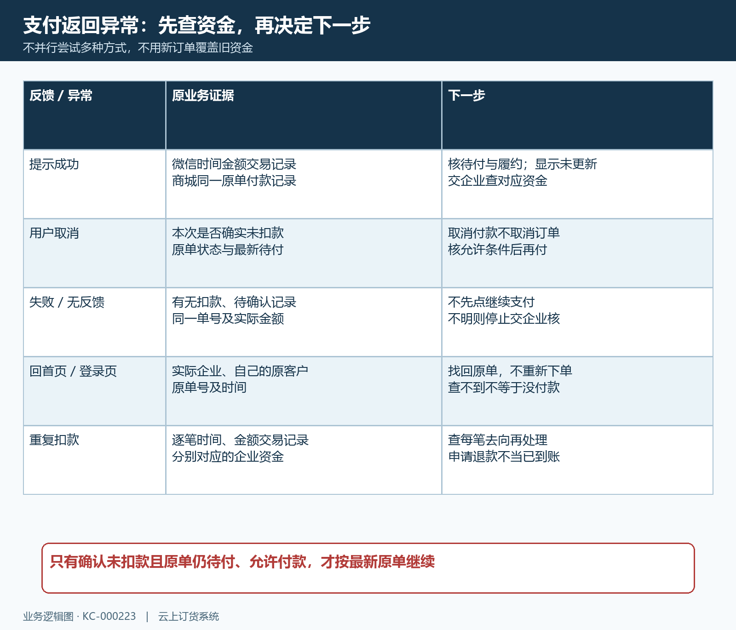Image resolution: width=736 pixels, height=630 pixels.
Task: Select text 原单号及时间
Action: [x=209, y=388]
